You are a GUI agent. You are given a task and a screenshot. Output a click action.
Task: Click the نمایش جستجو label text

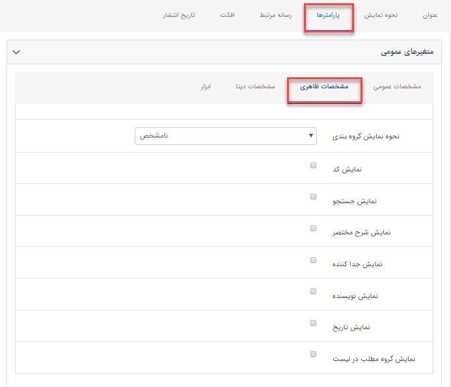pyautogui.click(x=355, y=201)
